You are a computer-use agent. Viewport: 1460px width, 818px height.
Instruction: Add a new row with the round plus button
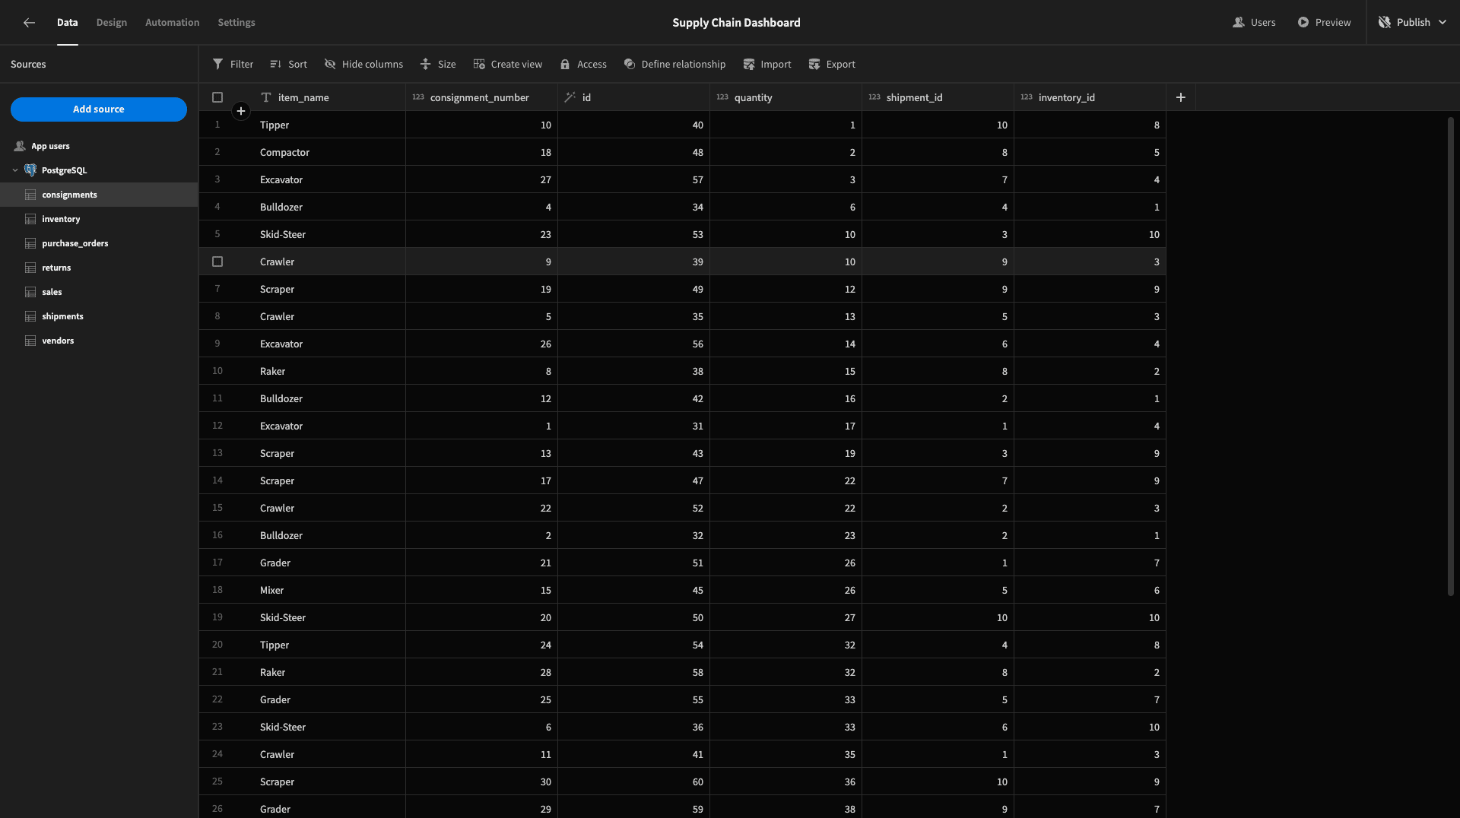(241, 111)
